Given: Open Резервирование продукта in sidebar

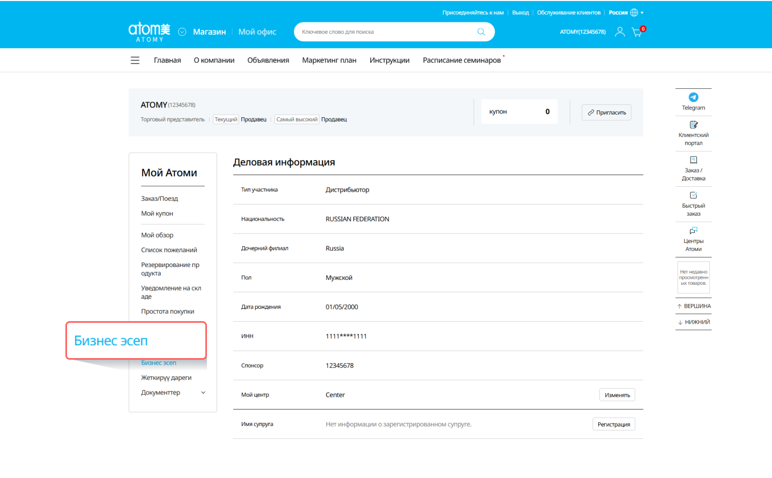Looking at the screenshot, I should point(170,269).
